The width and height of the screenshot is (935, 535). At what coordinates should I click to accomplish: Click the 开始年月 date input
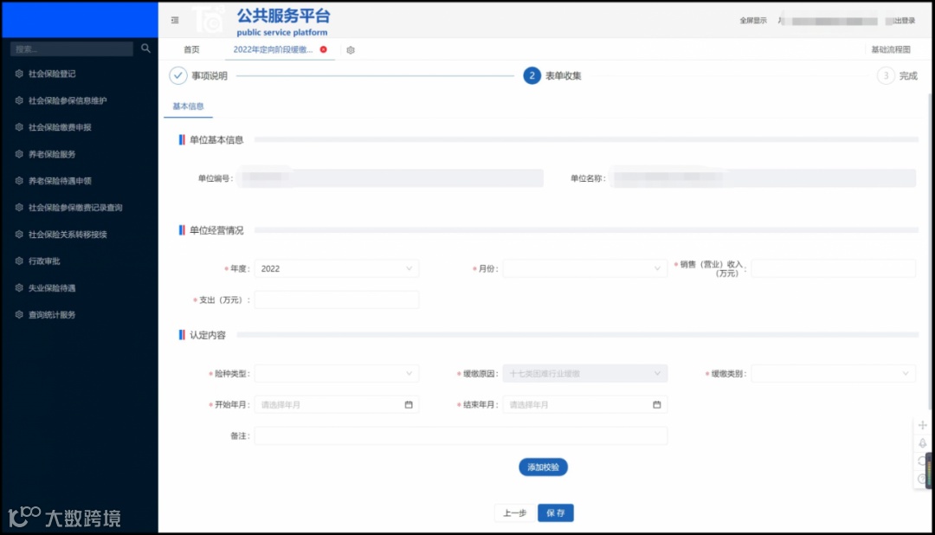pyautogui.click(x=336, y=404)
